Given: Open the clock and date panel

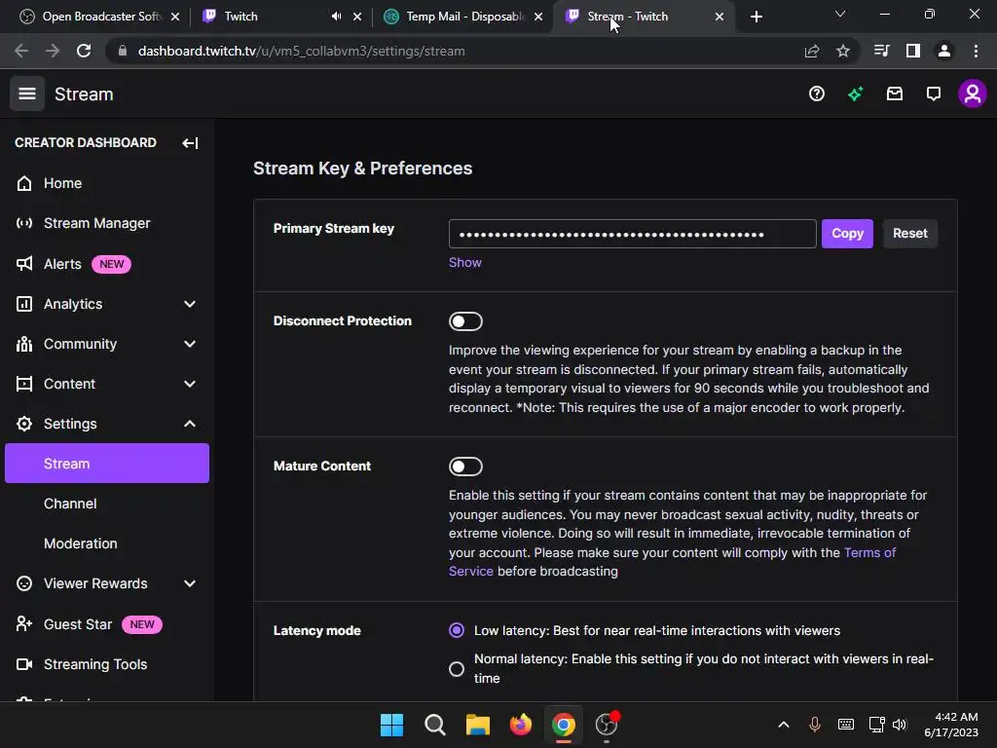Looking at the screenshot, I should pos(951,725).
